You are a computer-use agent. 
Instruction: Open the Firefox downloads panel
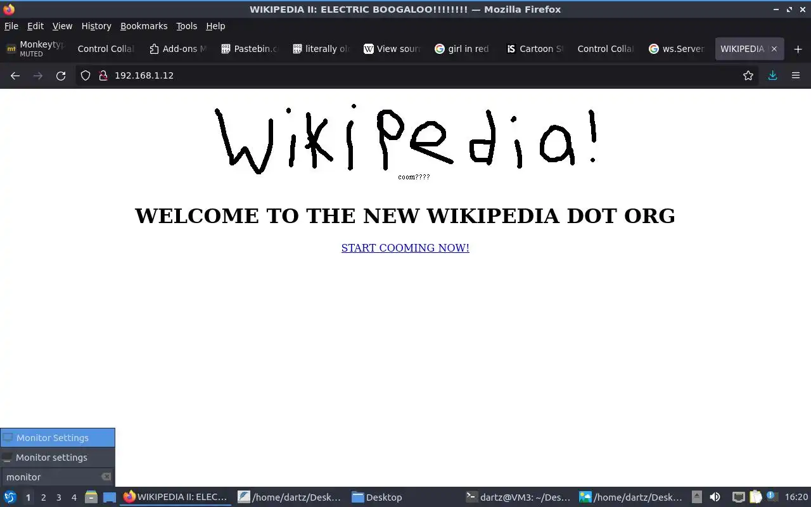(772, 75)
